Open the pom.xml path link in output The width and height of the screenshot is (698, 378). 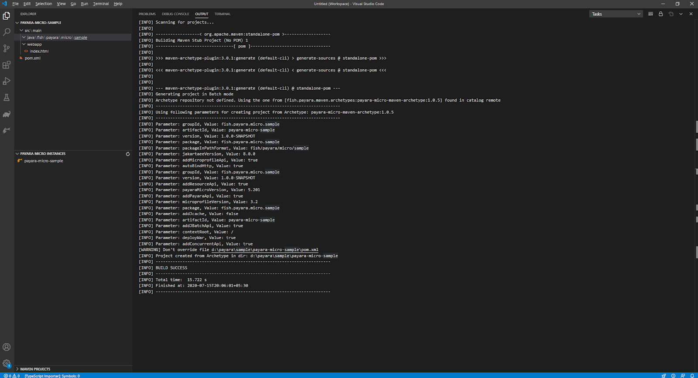pyautogui.click(x=265, y=250)
